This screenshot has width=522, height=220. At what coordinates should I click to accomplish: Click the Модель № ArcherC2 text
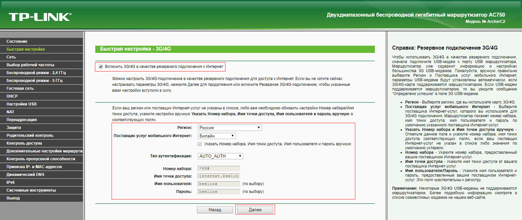coord(485,22)
